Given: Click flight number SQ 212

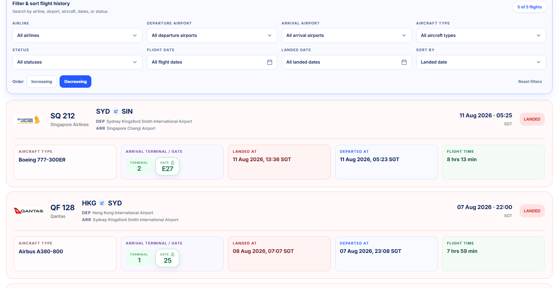Looking at the screenshot, I should [62, 116].
